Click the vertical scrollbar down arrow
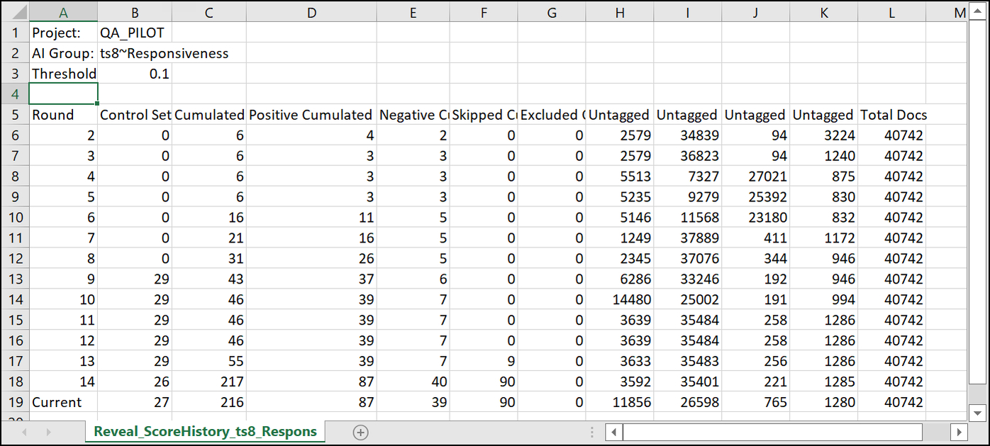990x446 pixels. point(977,413)
